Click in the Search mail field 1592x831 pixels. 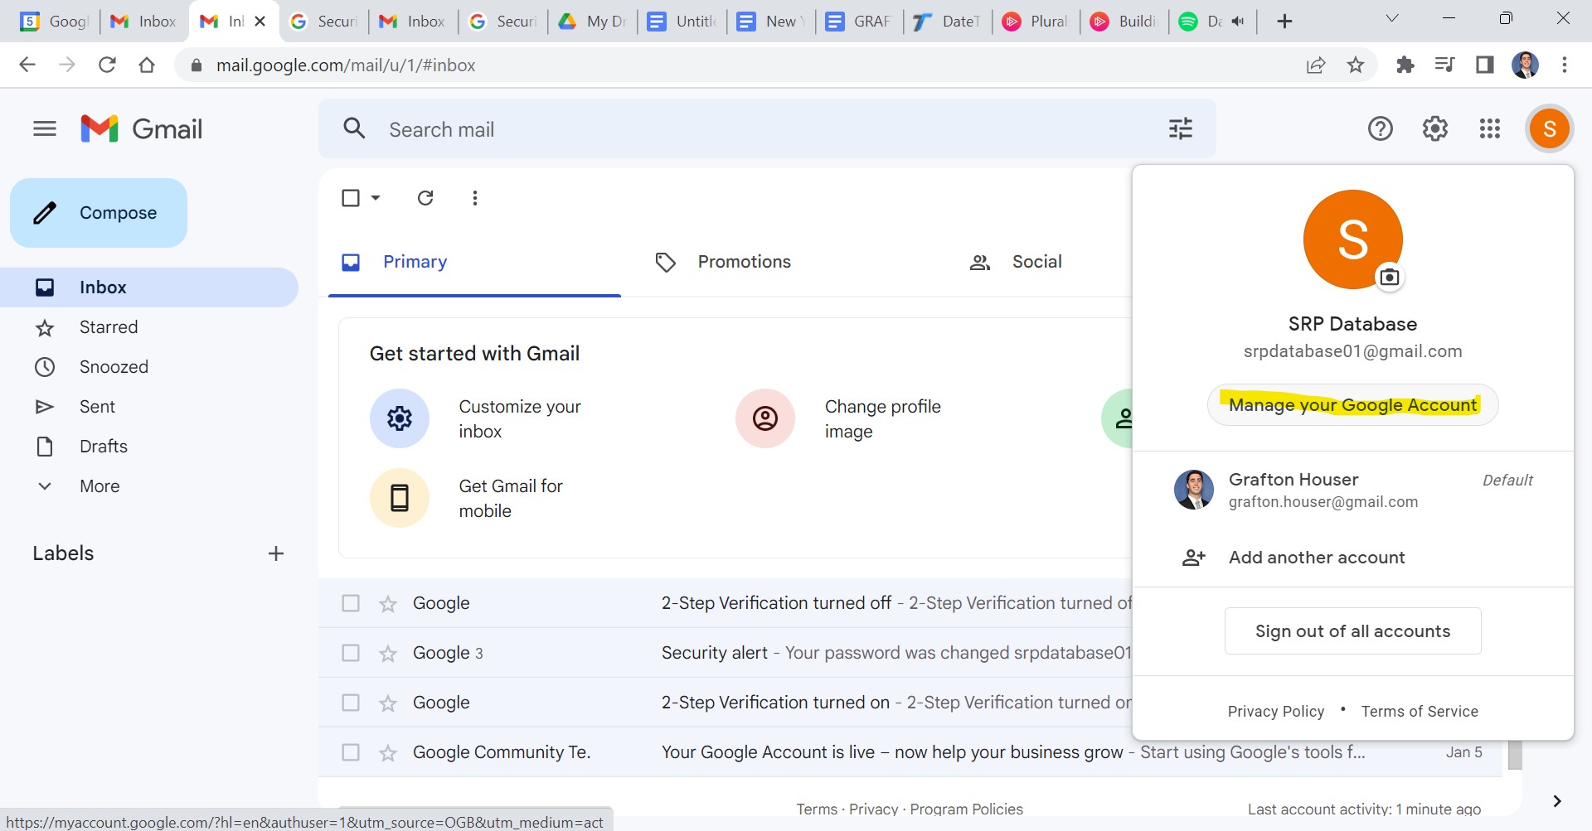pyautogui.click(x=746, y=129)
